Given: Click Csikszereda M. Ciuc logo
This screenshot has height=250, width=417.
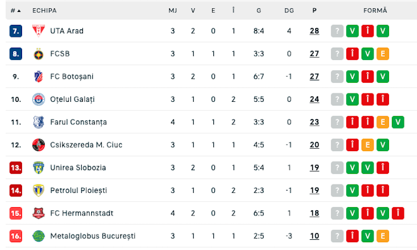Looking at the screenshot, I should point(39,145).
